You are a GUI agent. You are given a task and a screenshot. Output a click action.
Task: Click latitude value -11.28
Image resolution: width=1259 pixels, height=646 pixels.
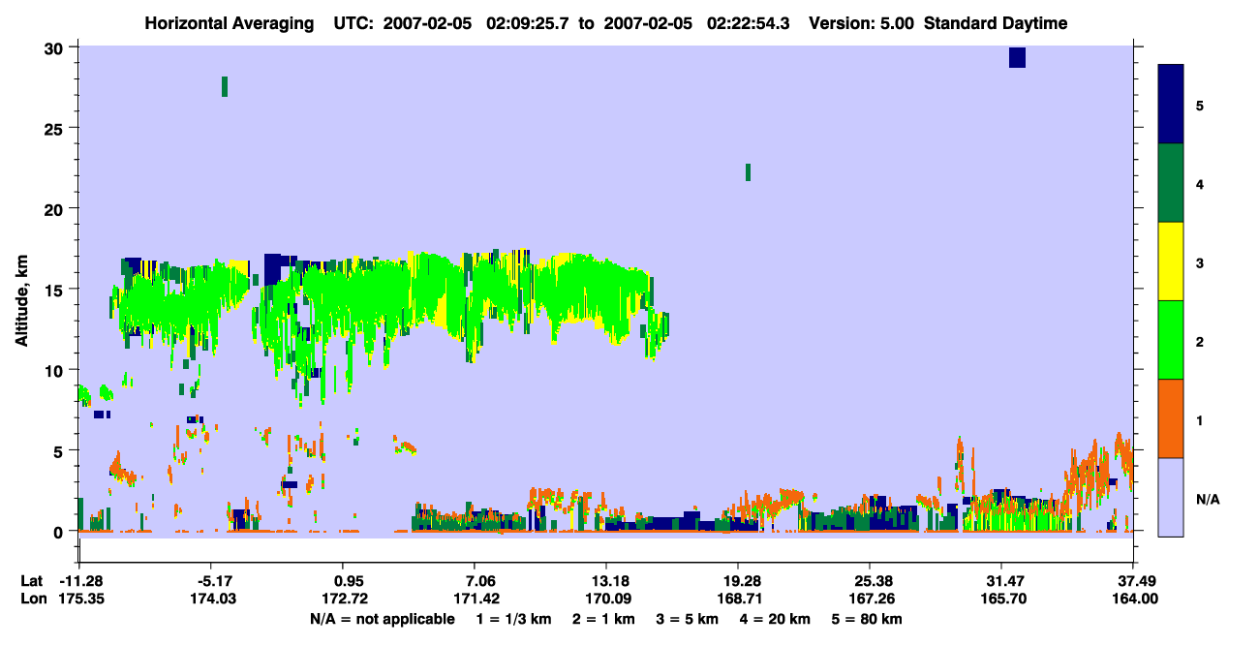pos(80,581)
